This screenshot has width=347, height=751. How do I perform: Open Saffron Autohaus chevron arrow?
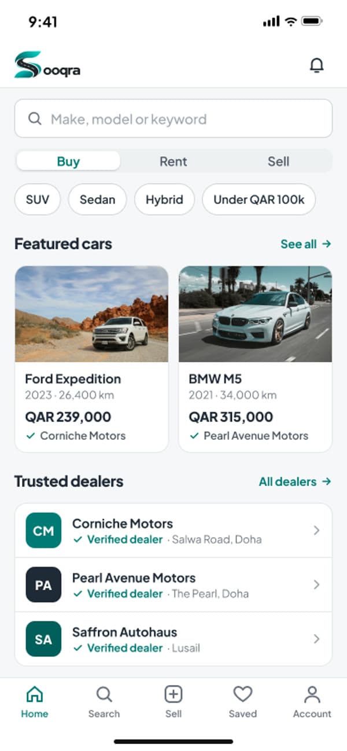316,639
